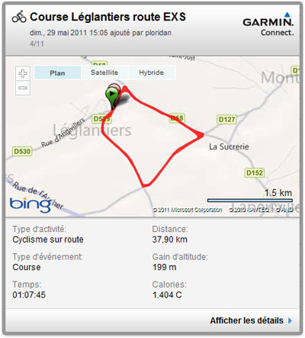Screen dimensions: 305x338
Task: Switch map to Plan view
Action: [x=58, y=72]
